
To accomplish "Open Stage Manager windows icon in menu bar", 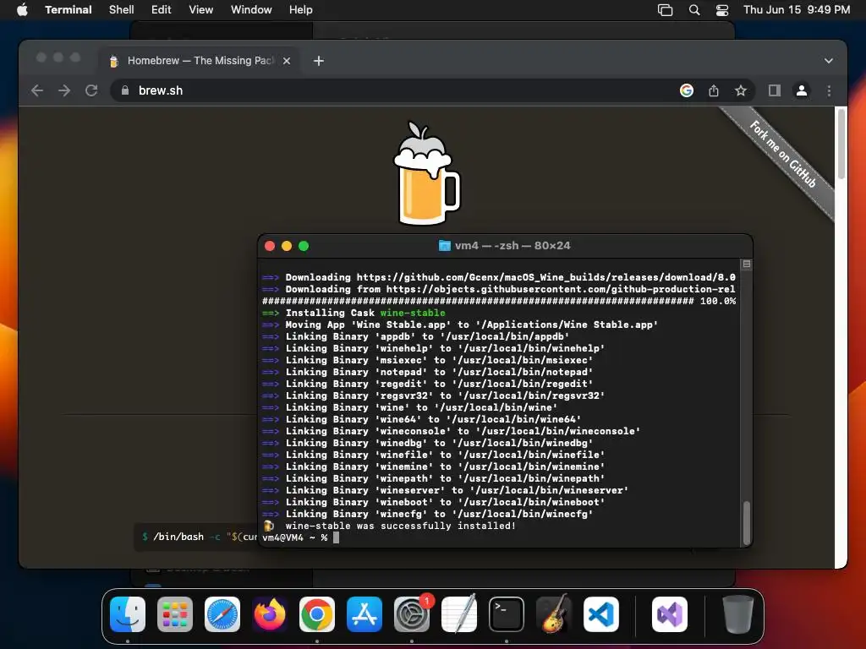I will [665, 10].
